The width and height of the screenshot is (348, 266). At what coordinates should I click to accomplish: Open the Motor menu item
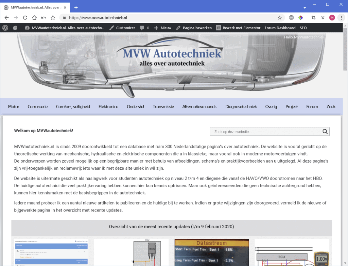click(x=14, y=107)
